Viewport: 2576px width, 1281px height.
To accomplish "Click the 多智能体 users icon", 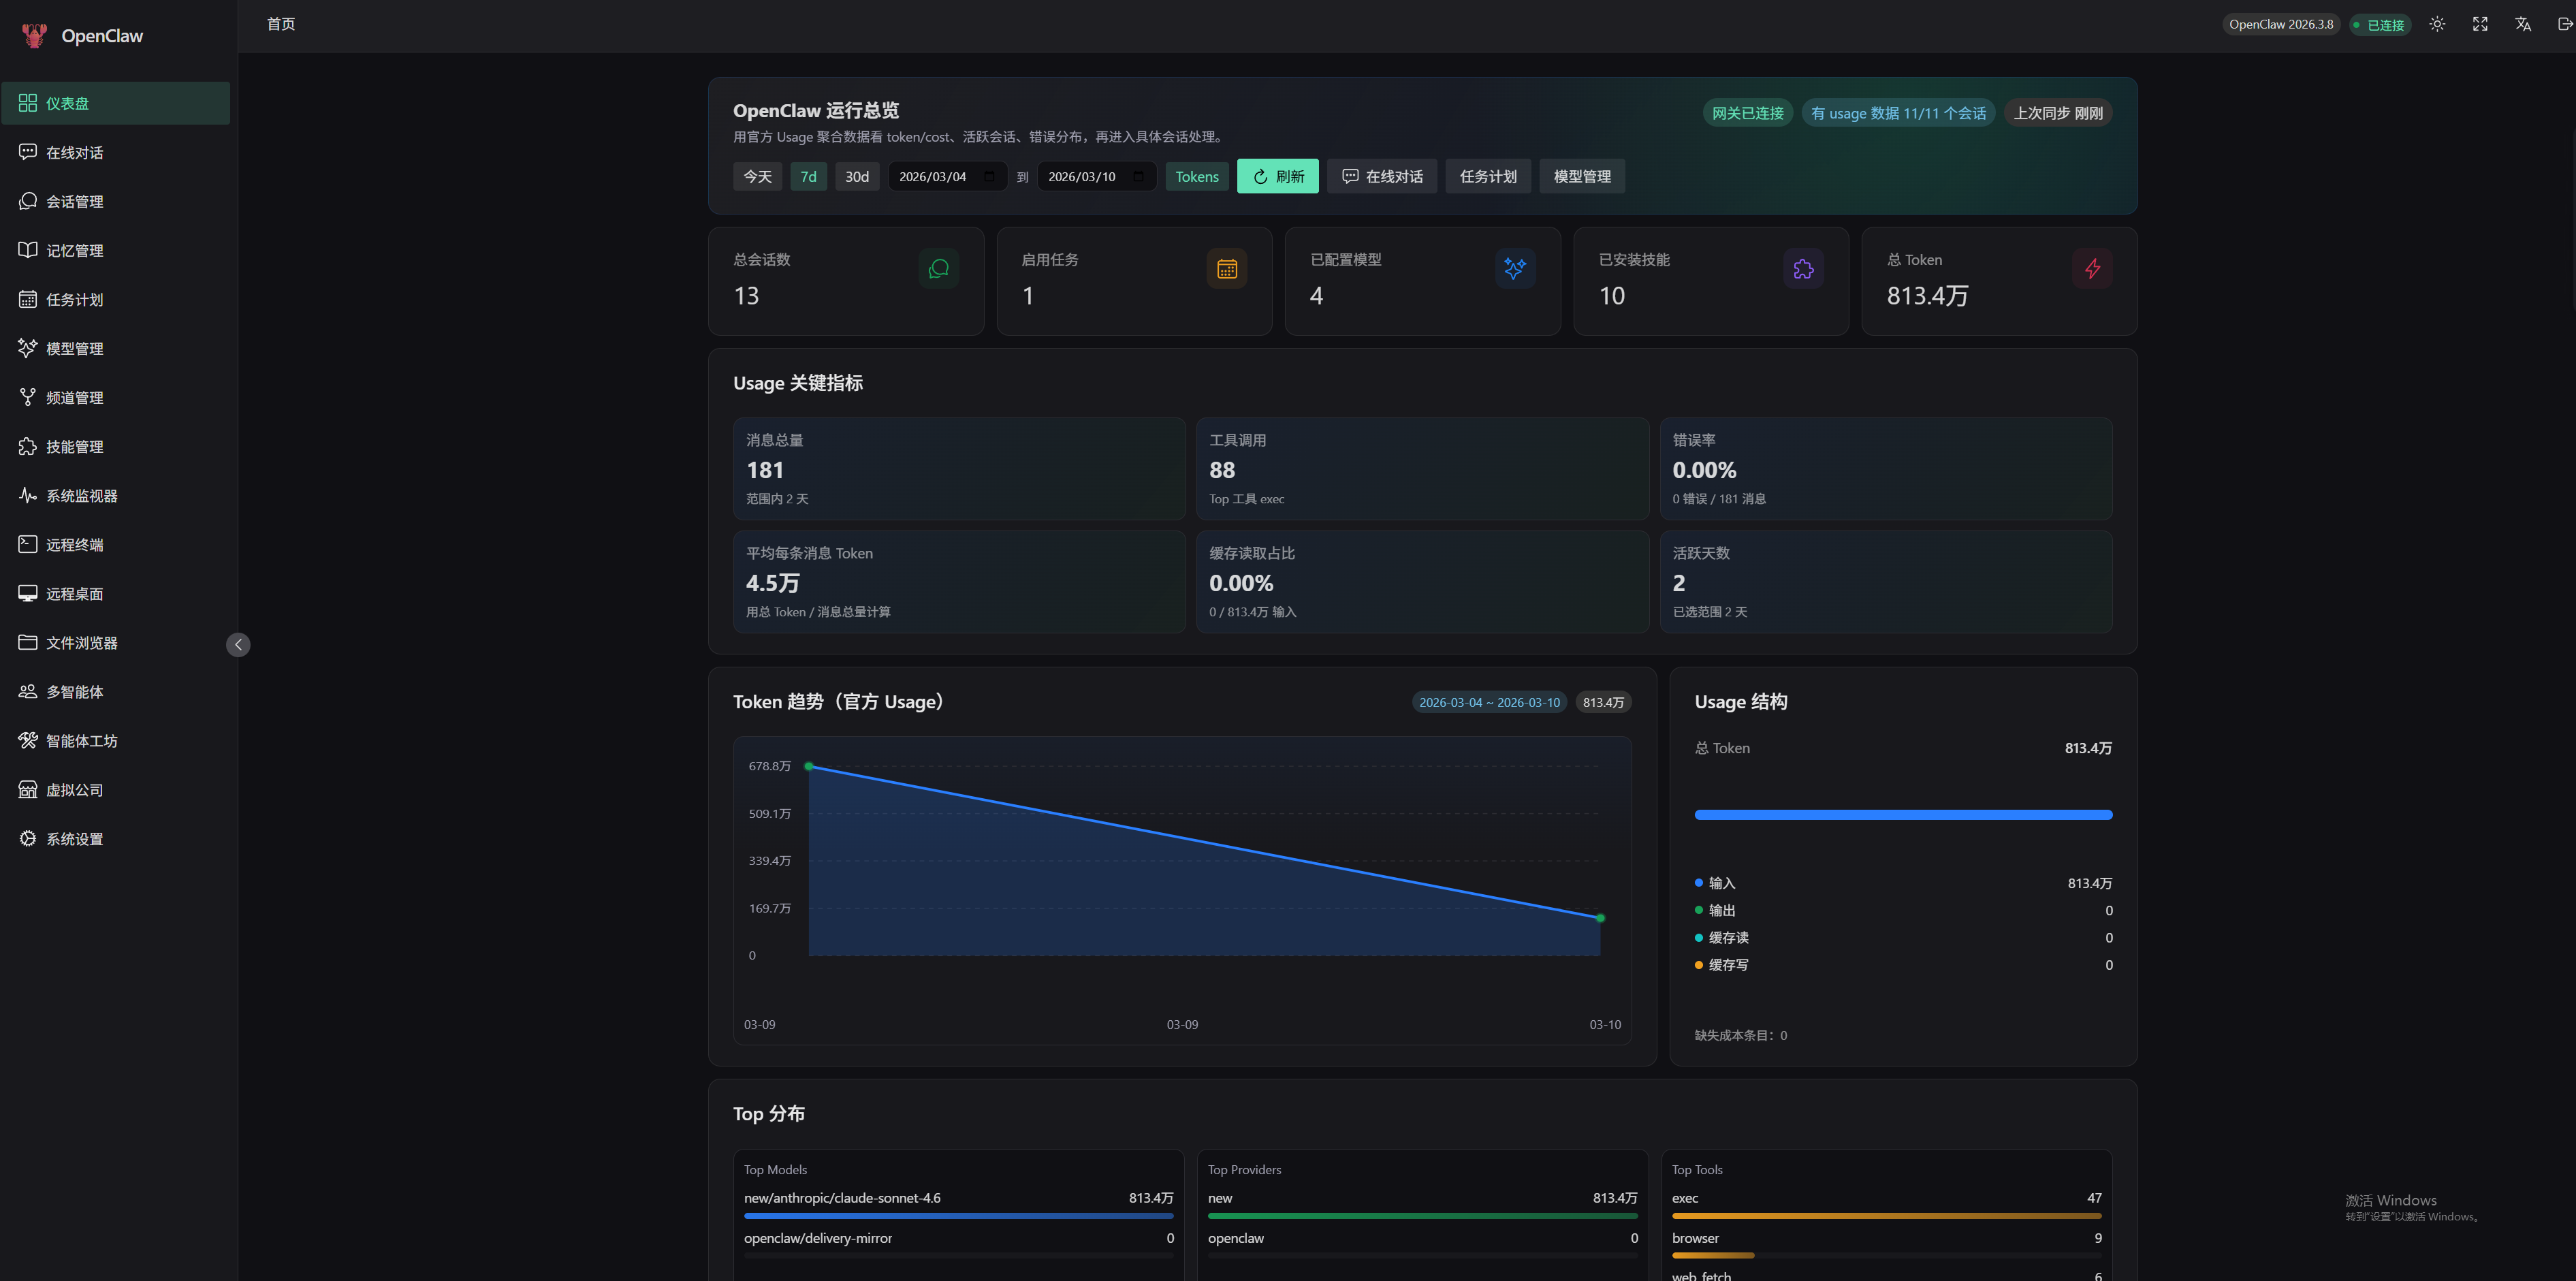I will 28,691.
